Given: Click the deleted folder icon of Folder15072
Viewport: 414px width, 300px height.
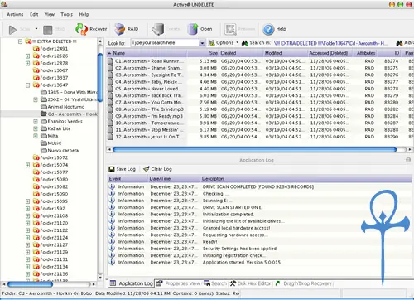Looking at the screenshot, I should (36, 157).
